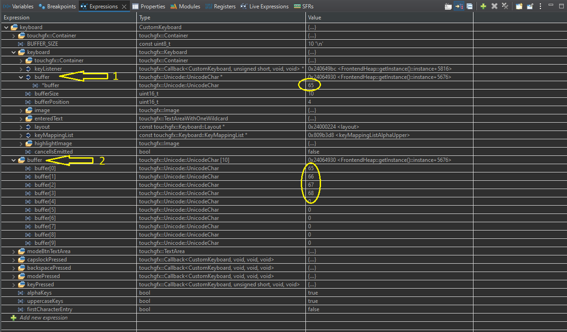Expand the layout pointer node
The image size is (567, 332).
click(x=20, y=127)
